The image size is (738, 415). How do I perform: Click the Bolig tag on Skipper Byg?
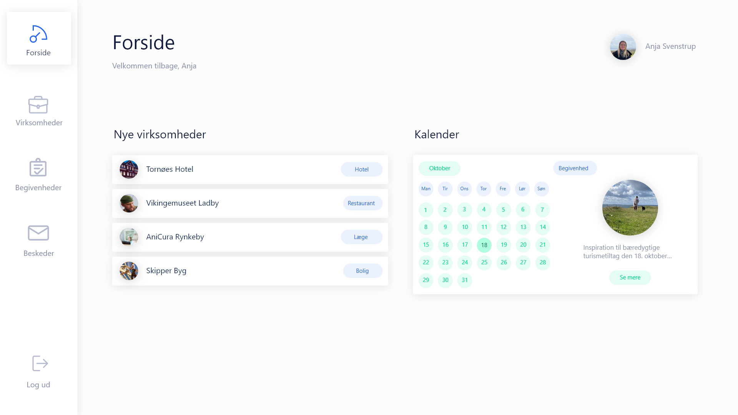coord(362,271)
